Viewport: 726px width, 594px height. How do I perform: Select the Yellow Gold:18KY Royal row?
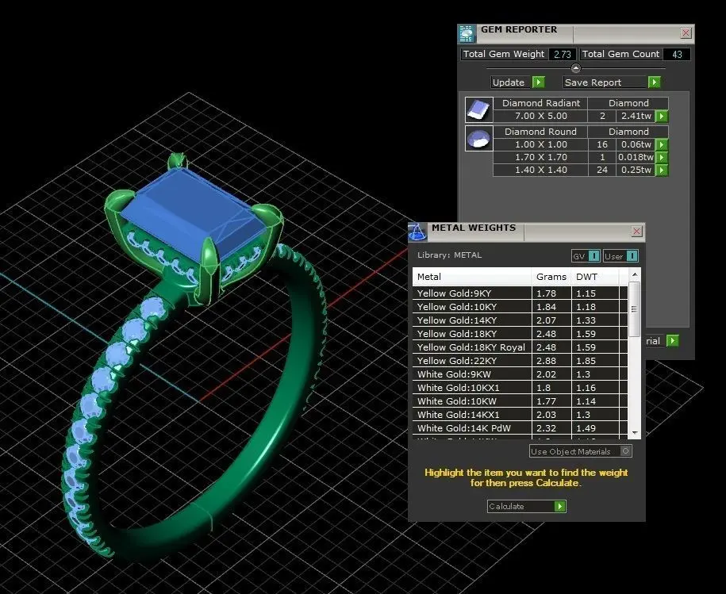coord(520,347)
